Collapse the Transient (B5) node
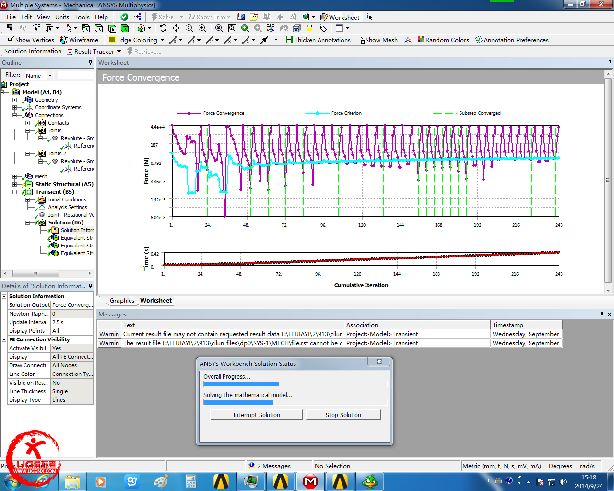 [14, 192]
